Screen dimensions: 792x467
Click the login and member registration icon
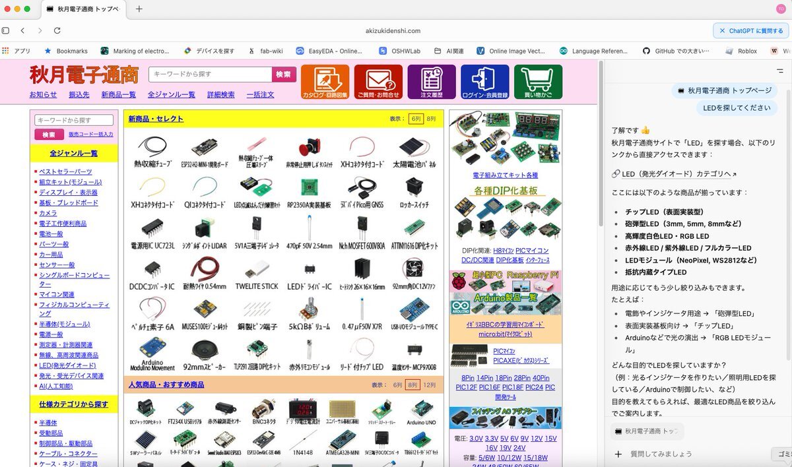coord(485,82)
